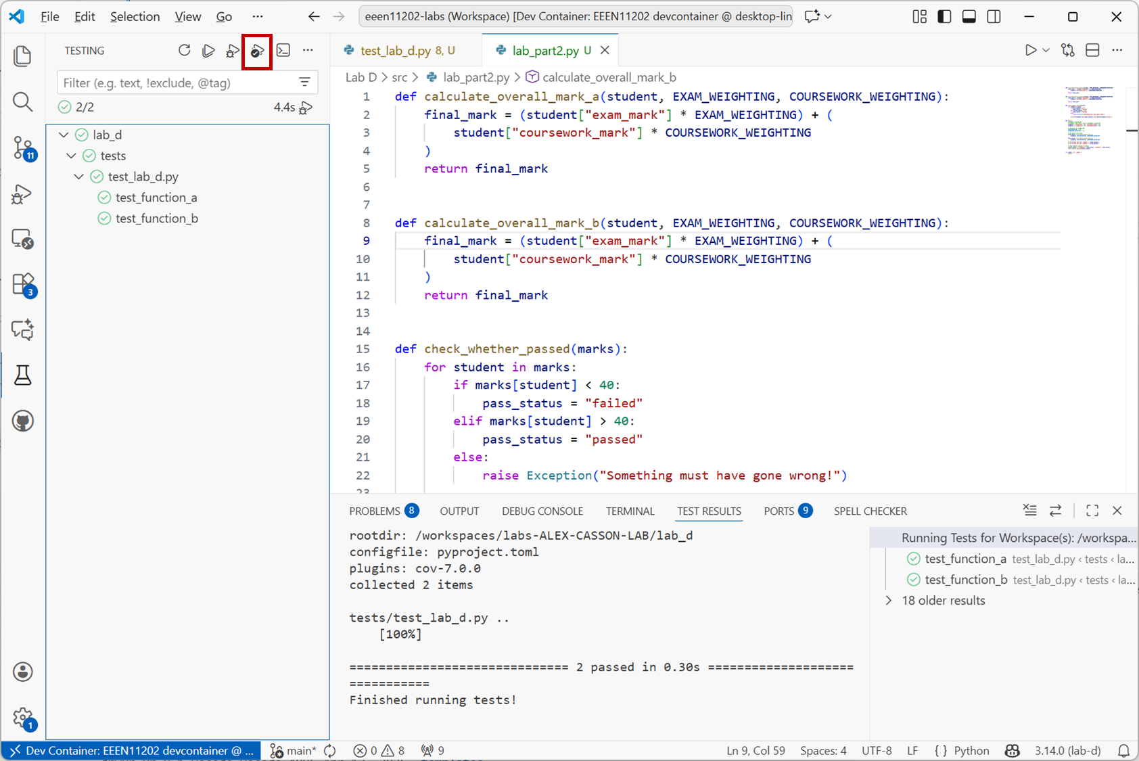Collapse the lab_d tree node
The height and width of the screenshot is (761, 1139).
click(64, 135)
